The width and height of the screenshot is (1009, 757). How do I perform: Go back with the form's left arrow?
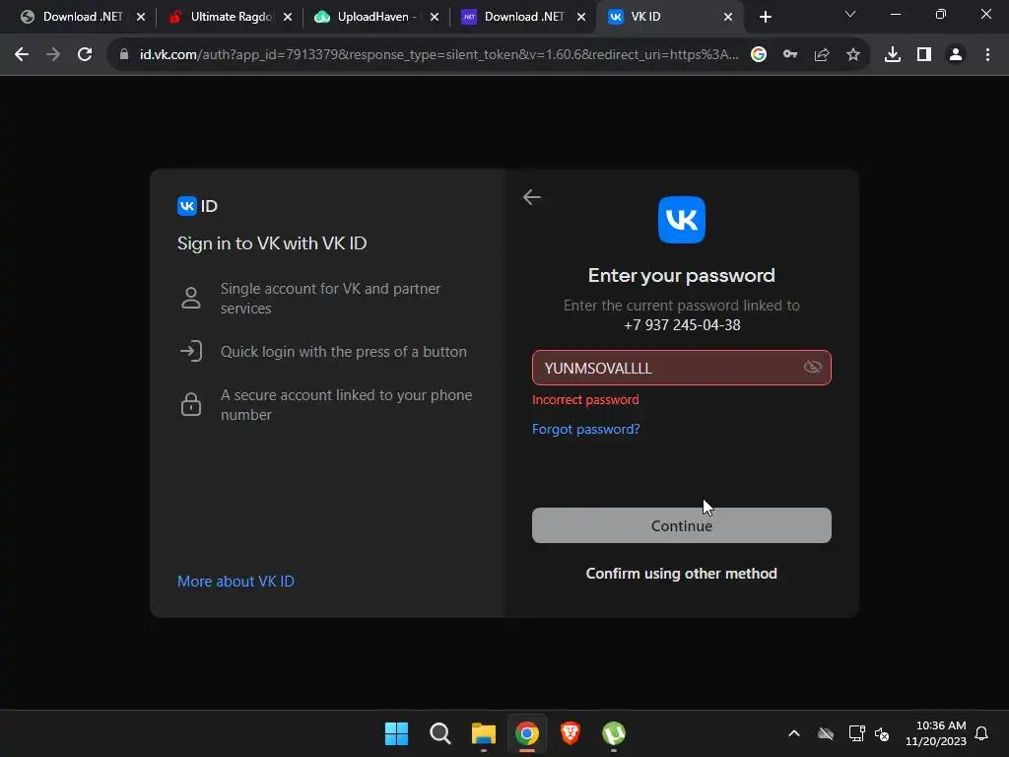tap(531, 197)
